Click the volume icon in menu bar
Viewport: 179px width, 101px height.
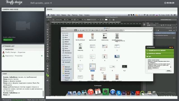(147, 15)
